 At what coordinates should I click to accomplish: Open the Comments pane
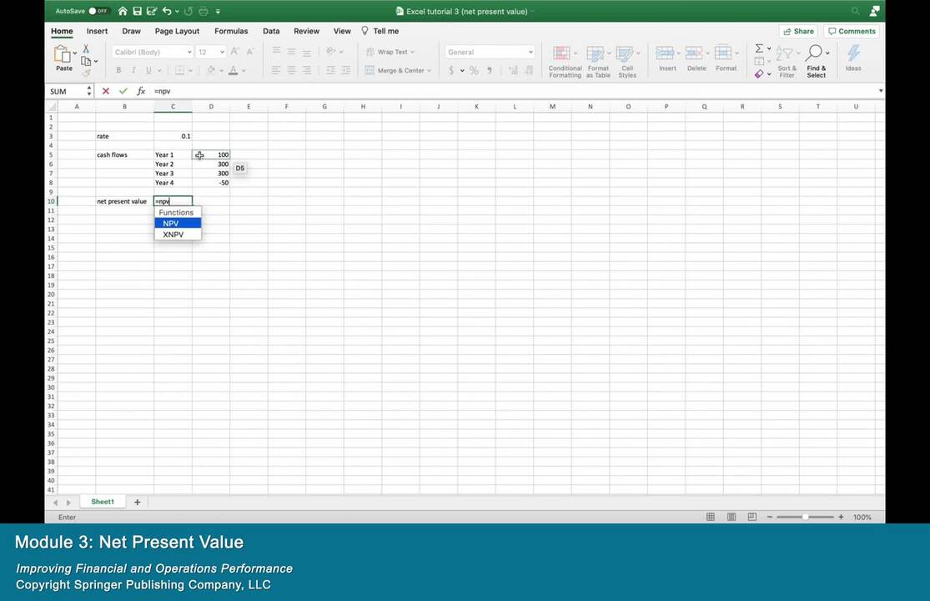852,31
